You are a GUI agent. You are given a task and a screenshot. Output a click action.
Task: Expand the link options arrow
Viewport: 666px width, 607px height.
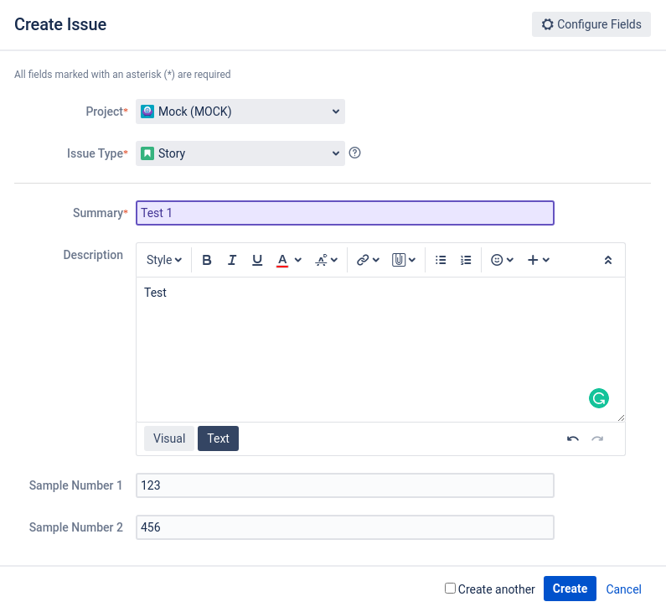(376, 260)
